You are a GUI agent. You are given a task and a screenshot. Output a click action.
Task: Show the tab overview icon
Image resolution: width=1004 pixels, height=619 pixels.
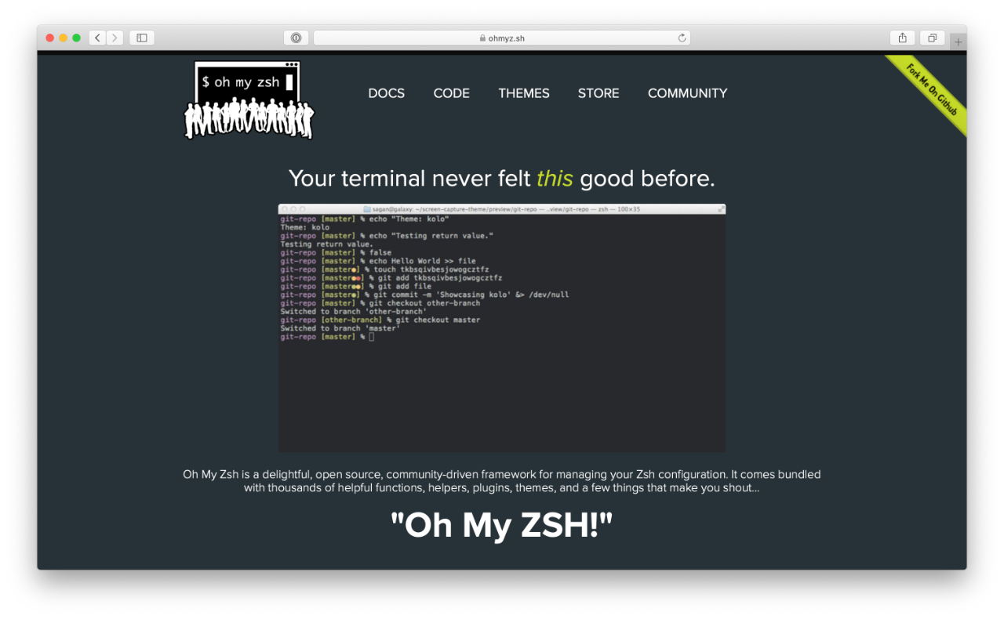pos(932,38)
